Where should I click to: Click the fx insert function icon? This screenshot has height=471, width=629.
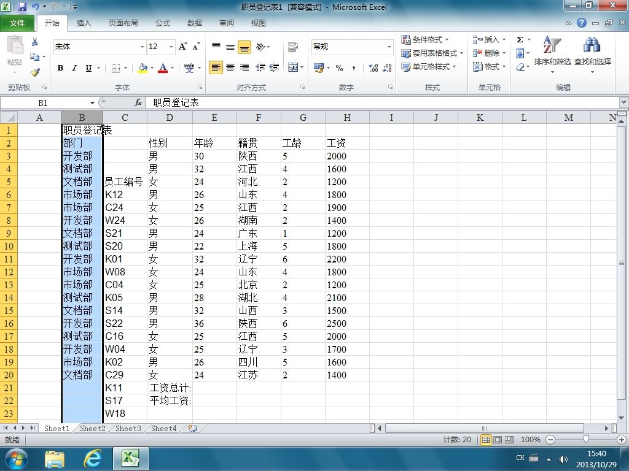pos(138,102)
